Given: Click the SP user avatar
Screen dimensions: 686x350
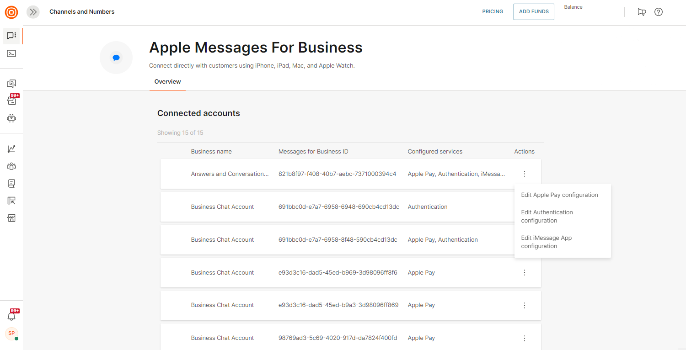Looking at the screenshot, I should coord(11,334).
